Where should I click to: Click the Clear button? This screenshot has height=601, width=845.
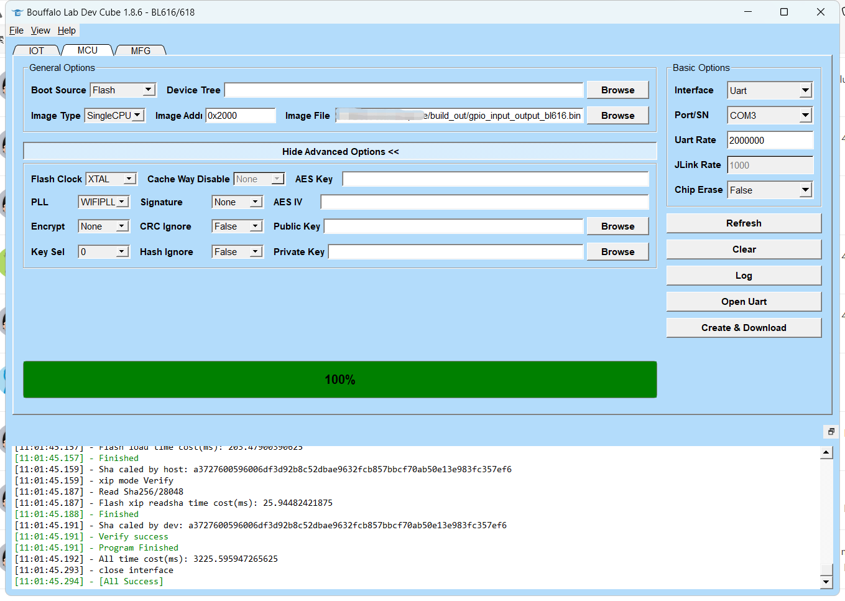click(744, 249)
